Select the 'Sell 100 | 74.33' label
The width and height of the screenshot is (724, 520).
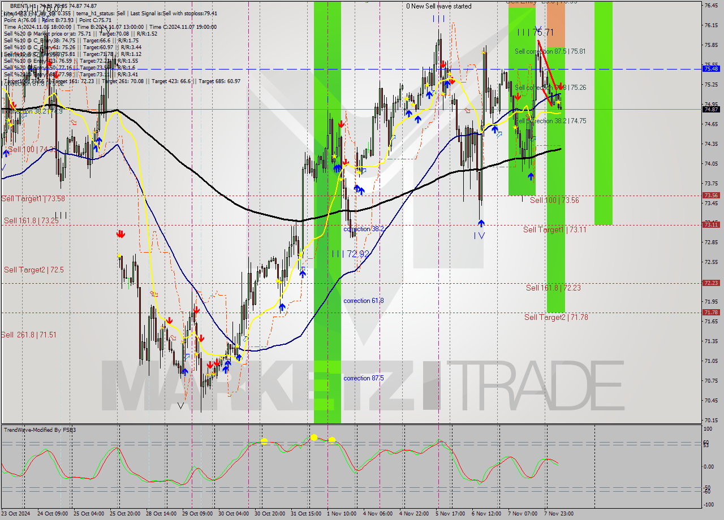pos(33,149)
